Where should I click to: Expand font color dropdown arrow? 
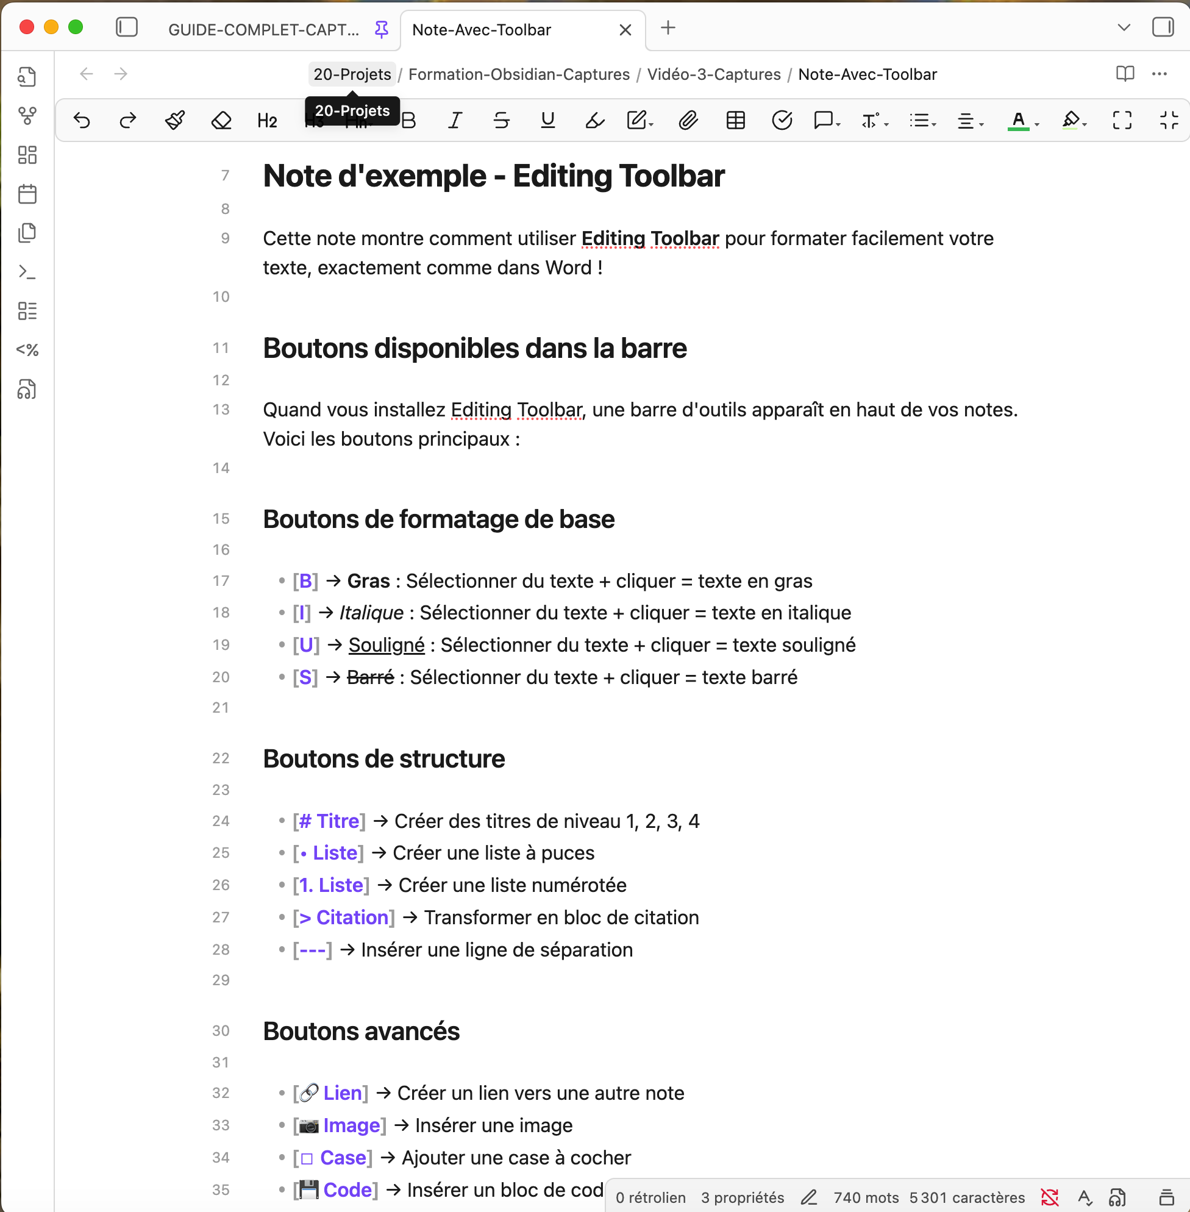tap(1037, 124)
